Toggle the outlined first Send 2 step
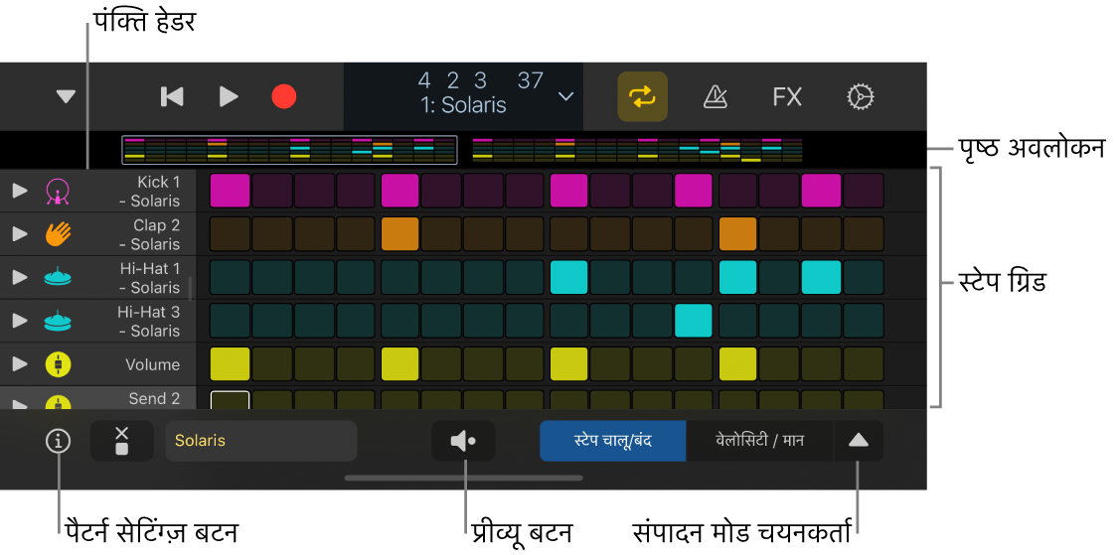 [x=231, y=399]
